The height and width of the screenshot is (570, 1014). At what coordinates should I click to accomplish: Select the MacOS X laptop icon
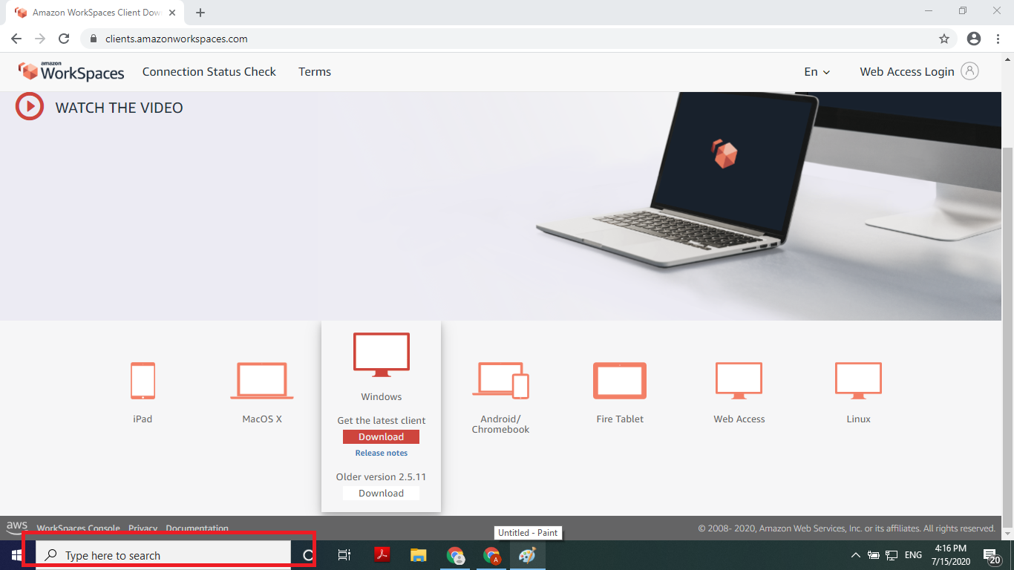coord(262,381)
